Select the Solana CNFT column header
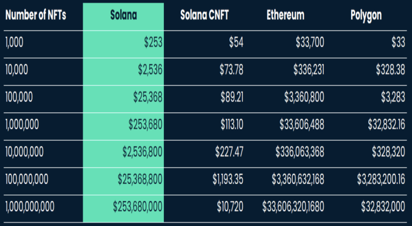Screen dimensions: 412x226 [204, 15]
